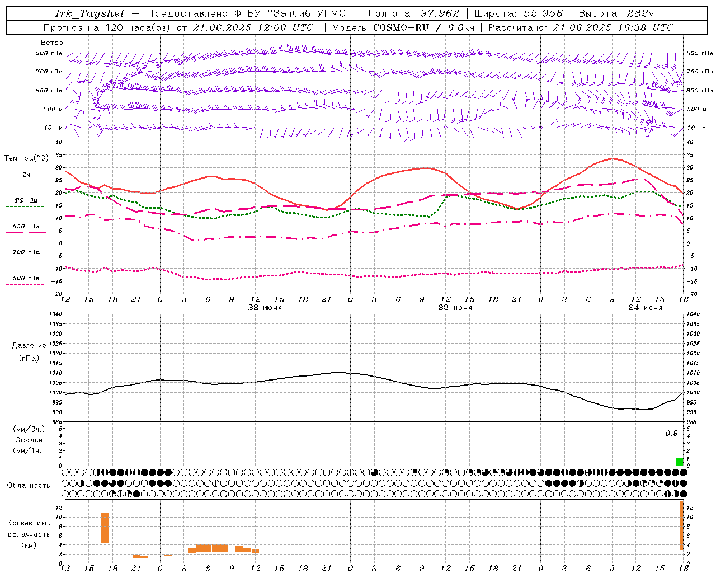Click the (мм/3ч.) unit label
The image size is (716, 573).
pyautogui.click(x=28, y=429)
